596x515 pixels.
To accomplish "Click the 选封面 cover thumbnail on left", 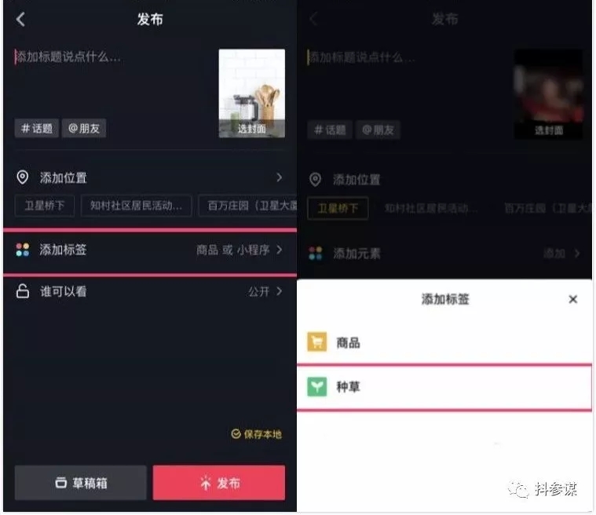I will click(x=251, y=93).
